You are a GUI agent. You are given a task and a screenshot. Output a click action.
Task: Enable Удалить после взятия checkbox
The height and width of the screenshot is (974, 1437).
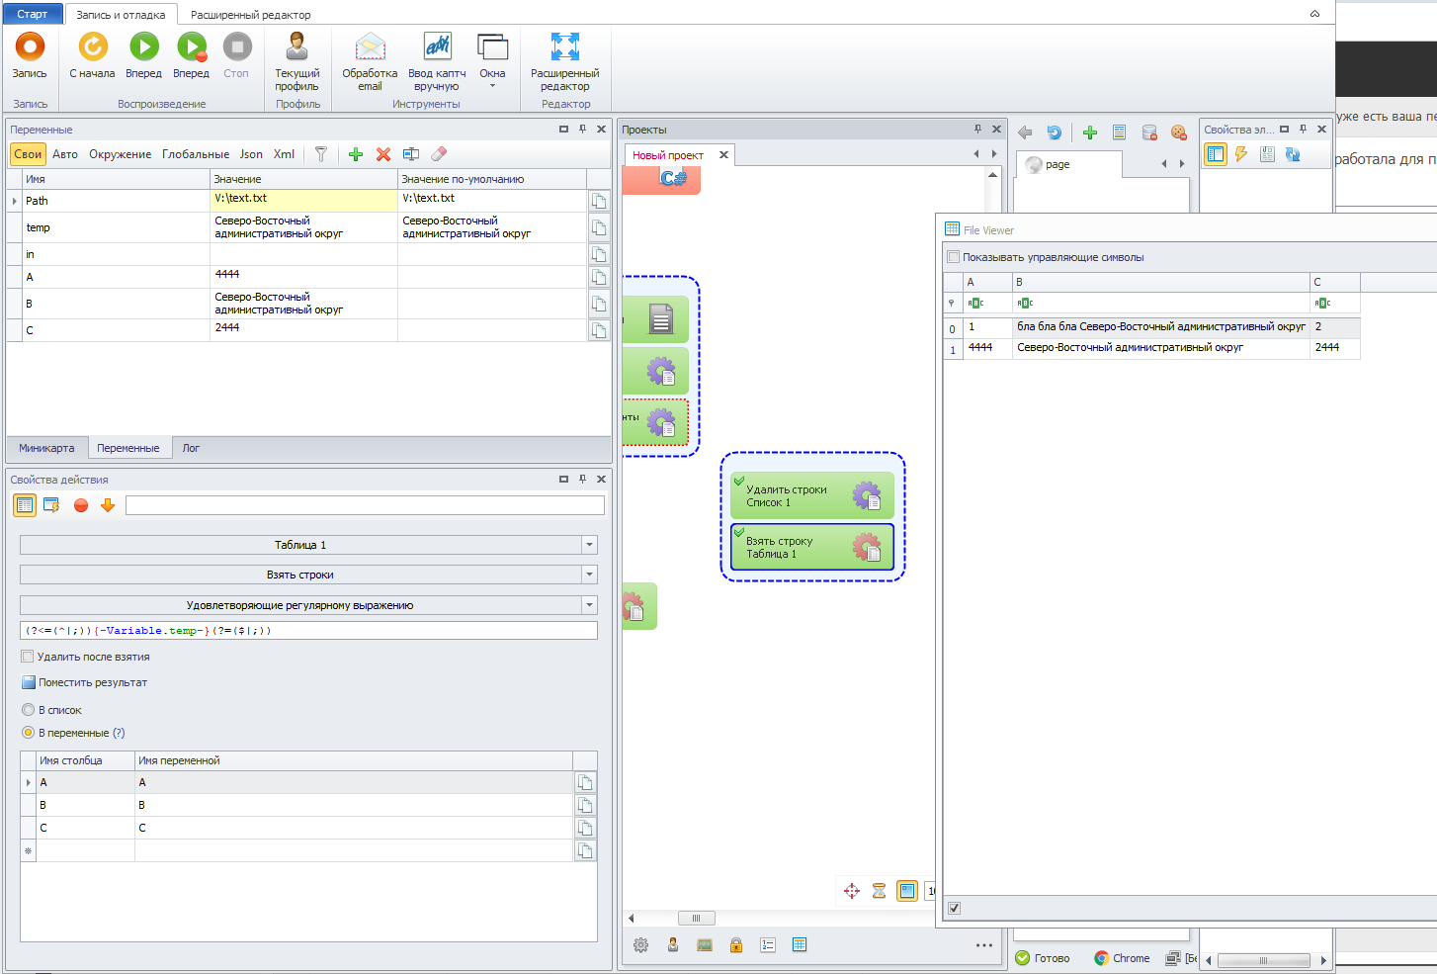pyautogui.click(x=28, y=657)
